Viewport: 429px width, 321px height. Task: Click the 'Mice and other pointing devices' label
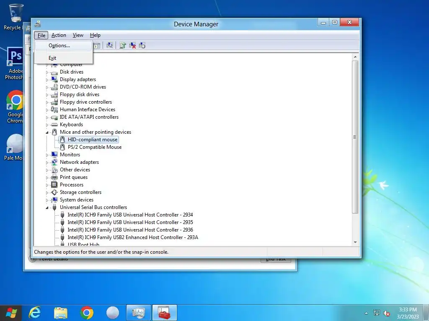coord(96,132)
